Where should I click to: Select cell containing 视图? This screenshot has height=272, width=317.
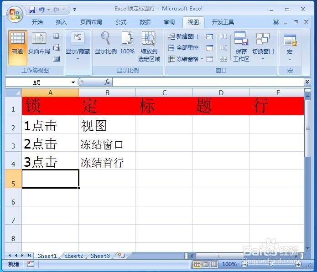[x=107, y=124]
